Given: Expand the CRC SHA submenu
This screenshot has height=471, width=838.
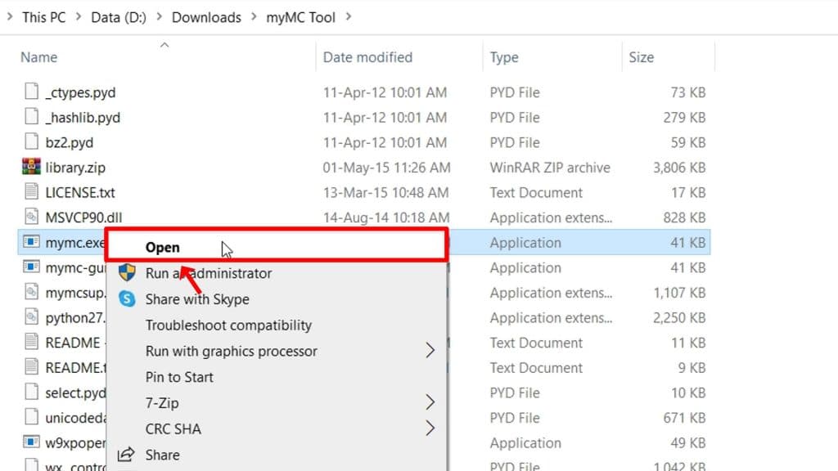Looking at the screenshot, I should (431, 428).
